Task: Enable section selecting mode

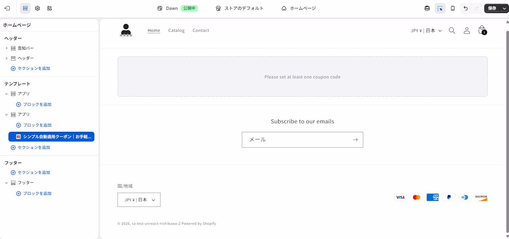Action: pos(440,8)
